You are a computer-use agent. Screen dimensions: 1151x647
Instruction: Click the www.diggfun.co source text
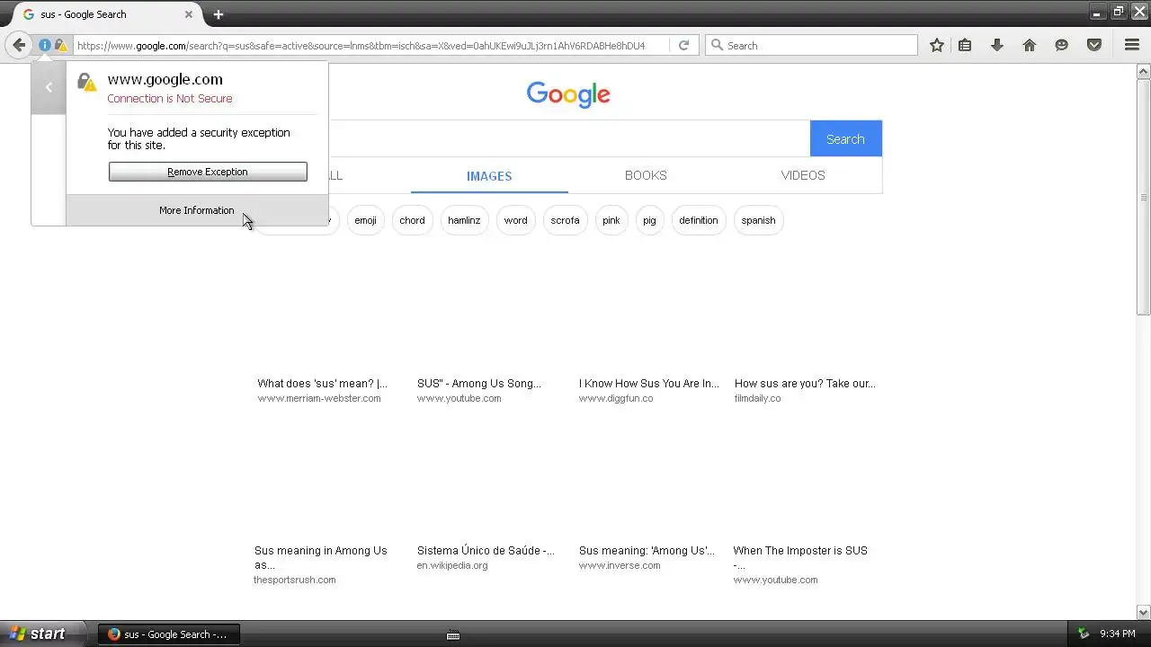tap(616, 398)
